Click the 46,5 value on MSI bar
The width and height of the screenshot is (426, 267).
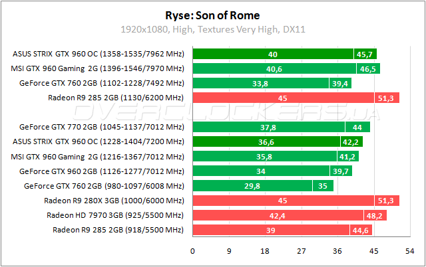(x=368, y=68)
